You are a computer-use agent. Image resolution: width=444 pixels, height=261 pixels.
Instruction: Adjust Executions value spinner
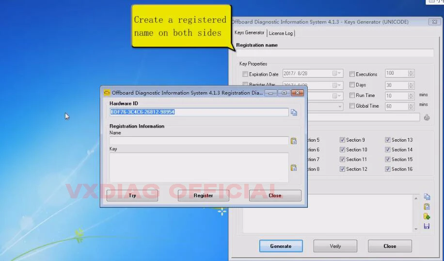point(411,73)
